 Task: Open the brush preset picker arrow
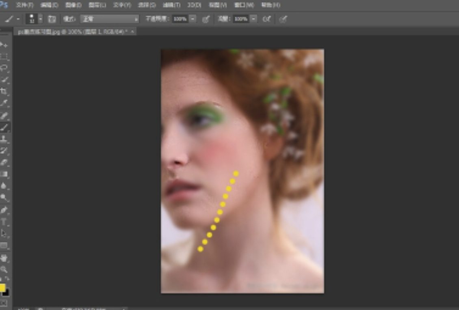[x=40, y=19]
